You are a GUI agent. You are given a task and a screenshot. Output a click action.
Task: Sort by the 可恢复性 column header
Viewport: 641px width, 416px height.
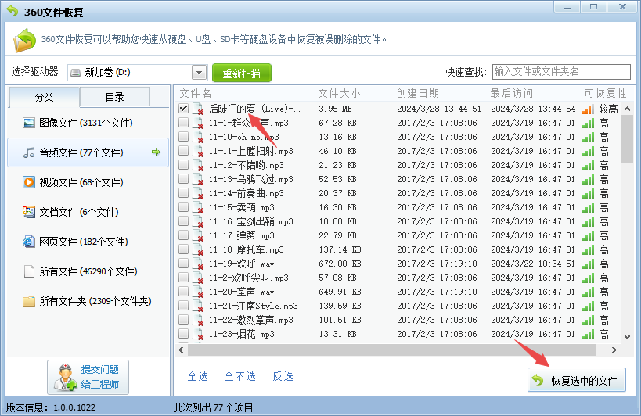(606, 94)
